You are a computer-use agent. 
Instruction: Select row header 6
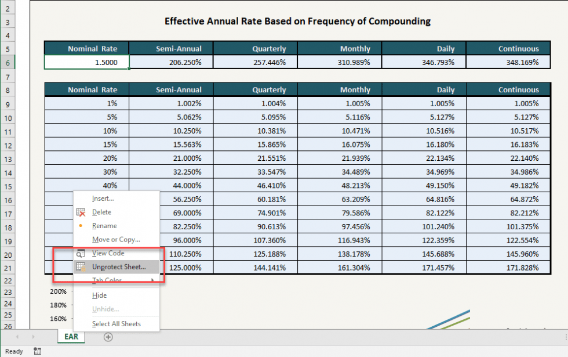coord(8,62)
